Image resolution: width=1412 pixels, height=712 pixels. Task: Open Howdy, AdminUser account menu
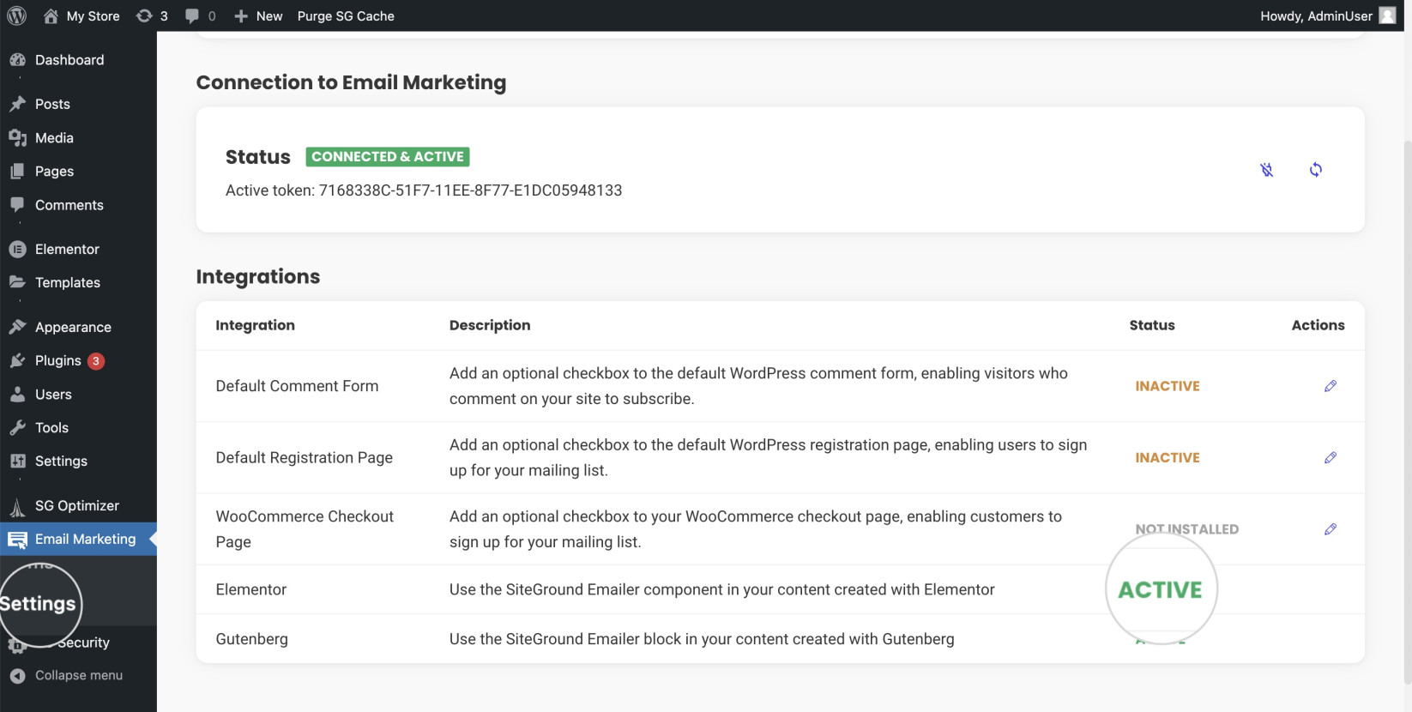pyautogui.click(x=1327, y=15)
